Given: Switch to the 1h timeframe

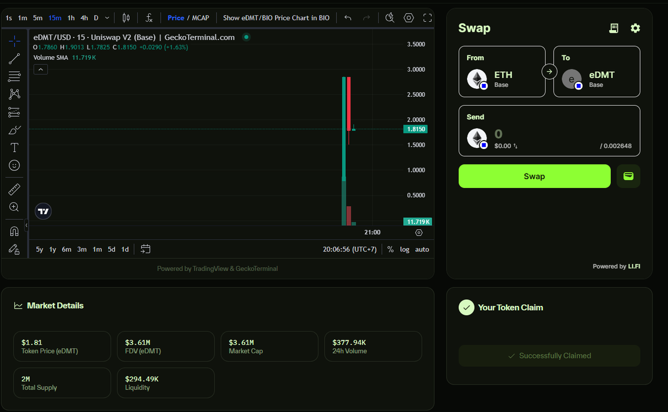Looking at the screenshot, I should [x=71, y=18].
